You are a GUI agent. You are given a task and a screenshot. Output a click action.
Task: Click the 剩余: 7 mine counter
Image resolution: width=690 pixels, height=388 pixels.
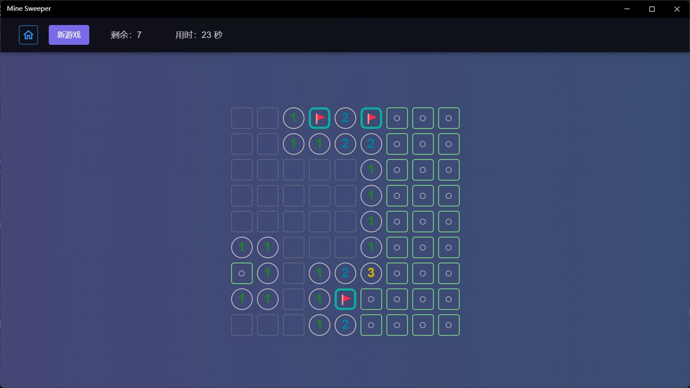click(x=126, y=35)
